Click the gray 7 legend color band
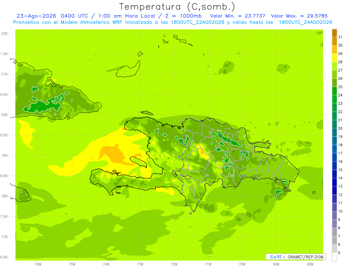348x268 pixels. point(334,232)
